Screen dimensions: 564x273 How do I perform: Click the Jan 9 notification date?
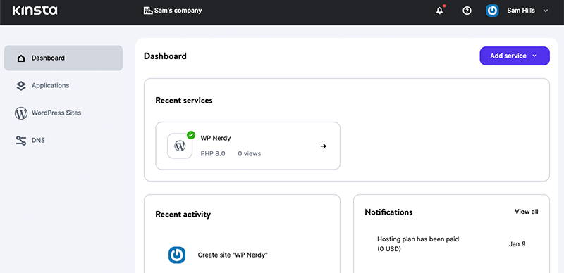click(x=517, y=244)
